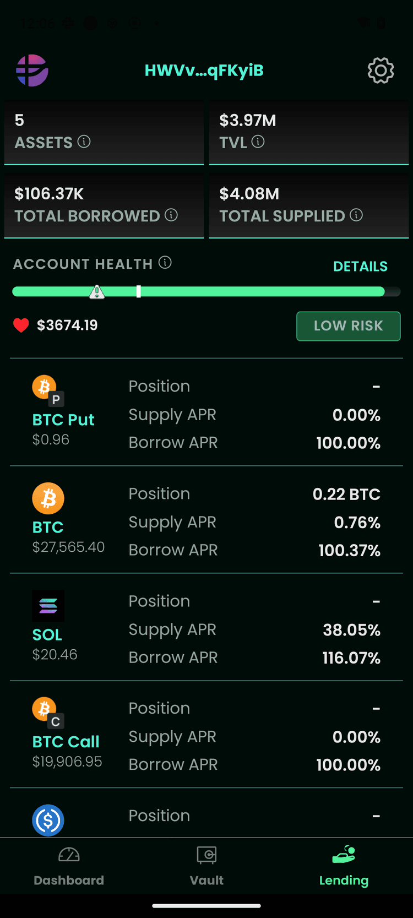Tap the blue USDC coin icon
The height and width of the screenshot is (918, 413).
tap(48, 821)
